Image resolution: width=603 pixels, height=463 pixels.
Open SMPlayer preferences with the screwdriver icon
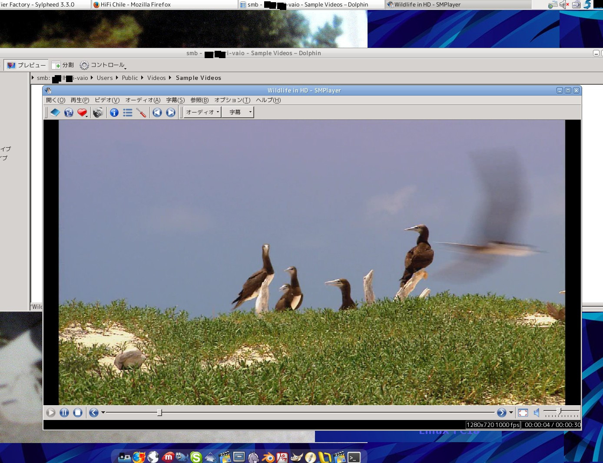click(141, 112)
